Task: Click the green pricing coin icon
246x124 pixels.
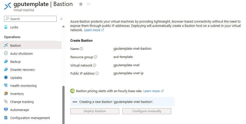Action: (x=73, y=91)
